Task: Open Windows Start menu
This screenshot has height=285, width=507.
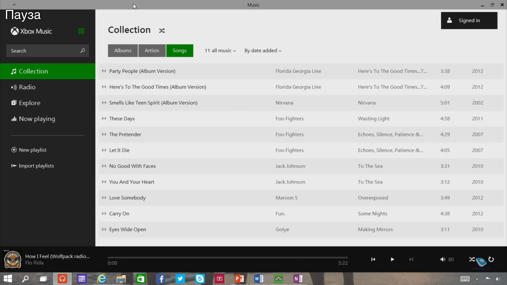Action: click(x=8, y=279)
